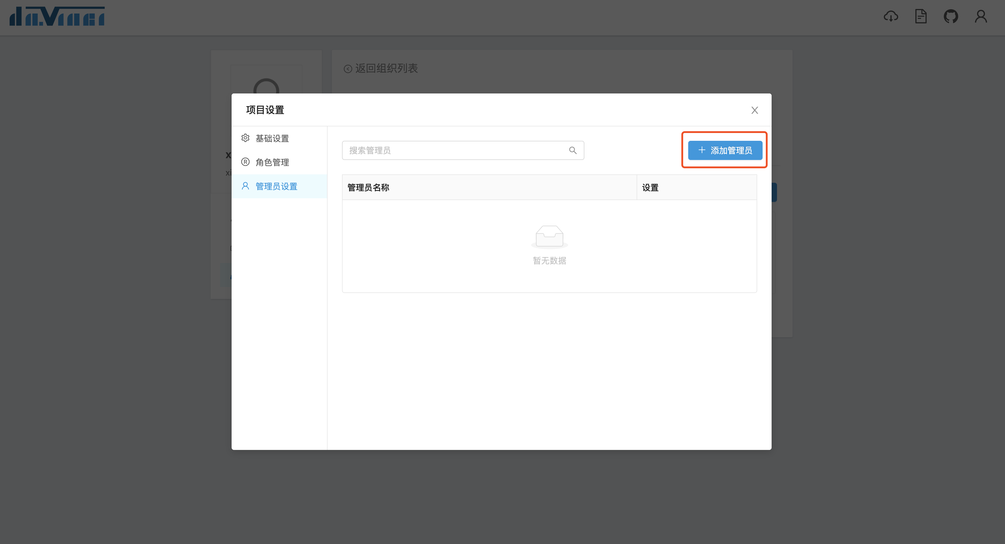
Task: Switch to 角色管理 tab
Action: 272,162
